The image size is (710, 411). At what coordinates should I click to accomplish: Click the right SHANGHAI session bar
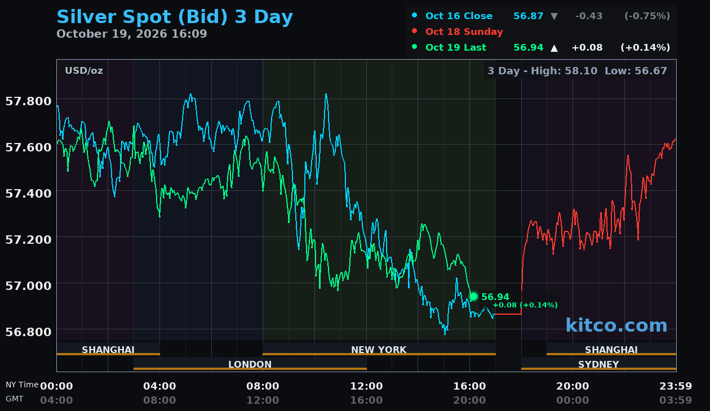click(x=611, y=349)
